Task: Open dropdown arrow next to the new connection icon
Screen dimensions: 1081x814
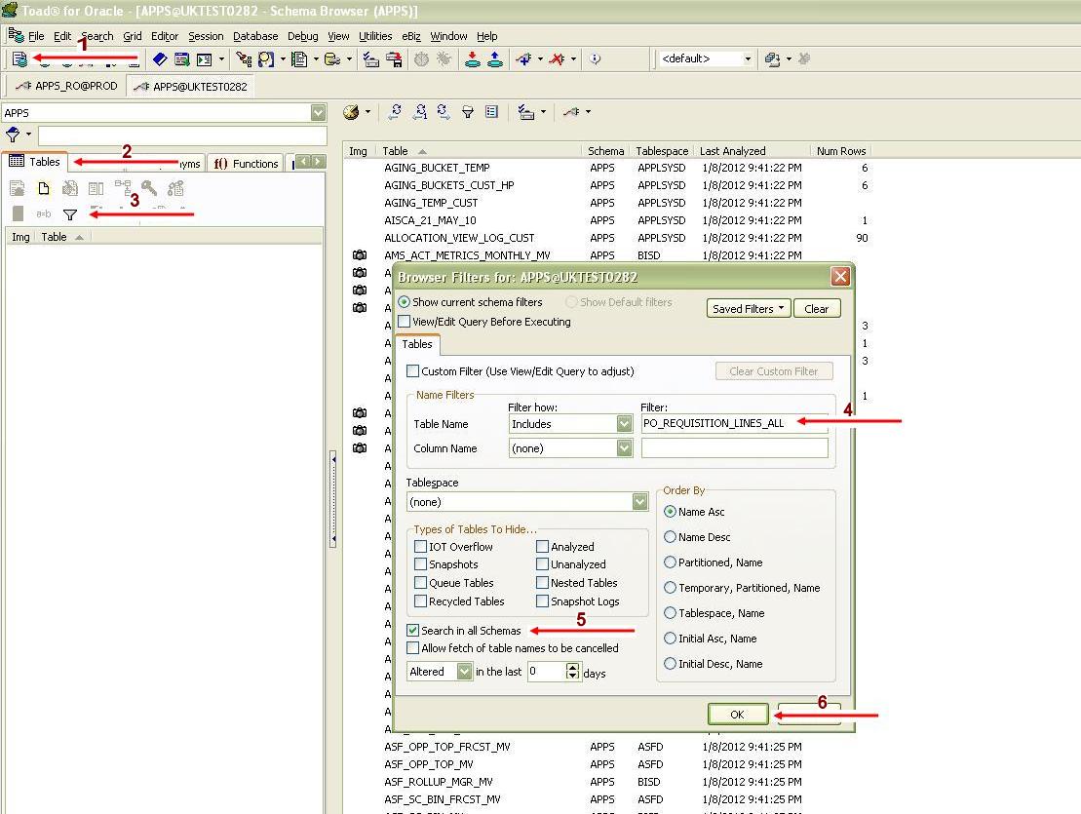Action: [x=540, y=59]
